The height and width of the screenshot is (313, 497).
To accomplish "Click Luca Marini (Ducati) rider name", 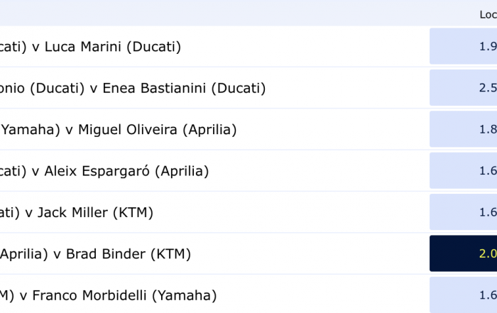I will click(113, 47).
